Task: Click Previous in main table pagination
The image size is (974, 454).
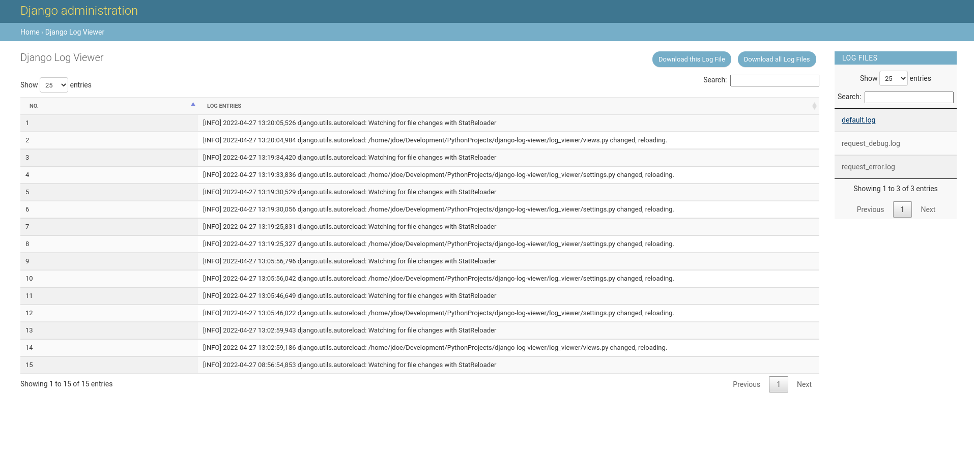Action: click(747, 384)
